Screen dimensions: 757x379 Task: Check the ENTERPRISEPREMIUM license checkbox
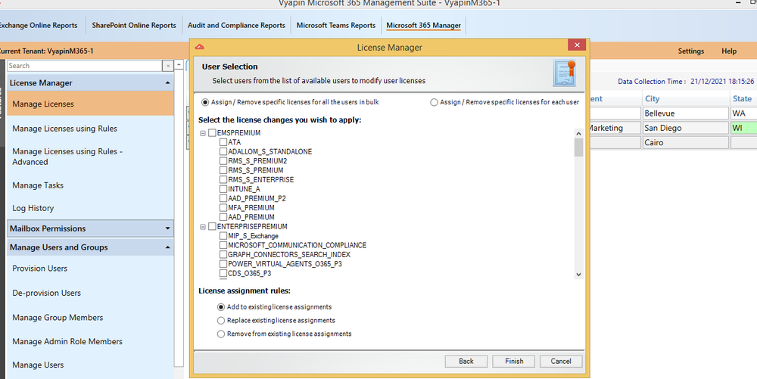click(x=212, y=227)
